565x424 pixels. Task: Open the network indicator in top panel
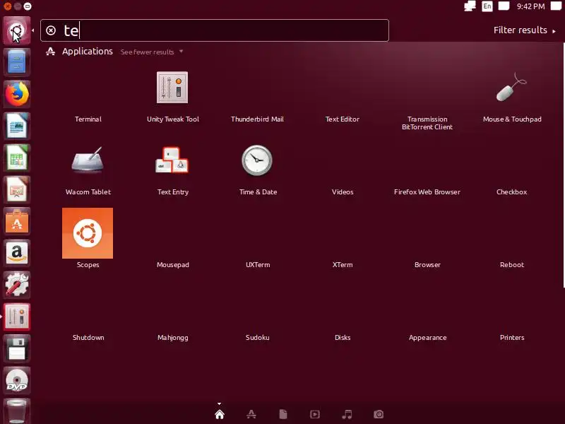[470, 6]
